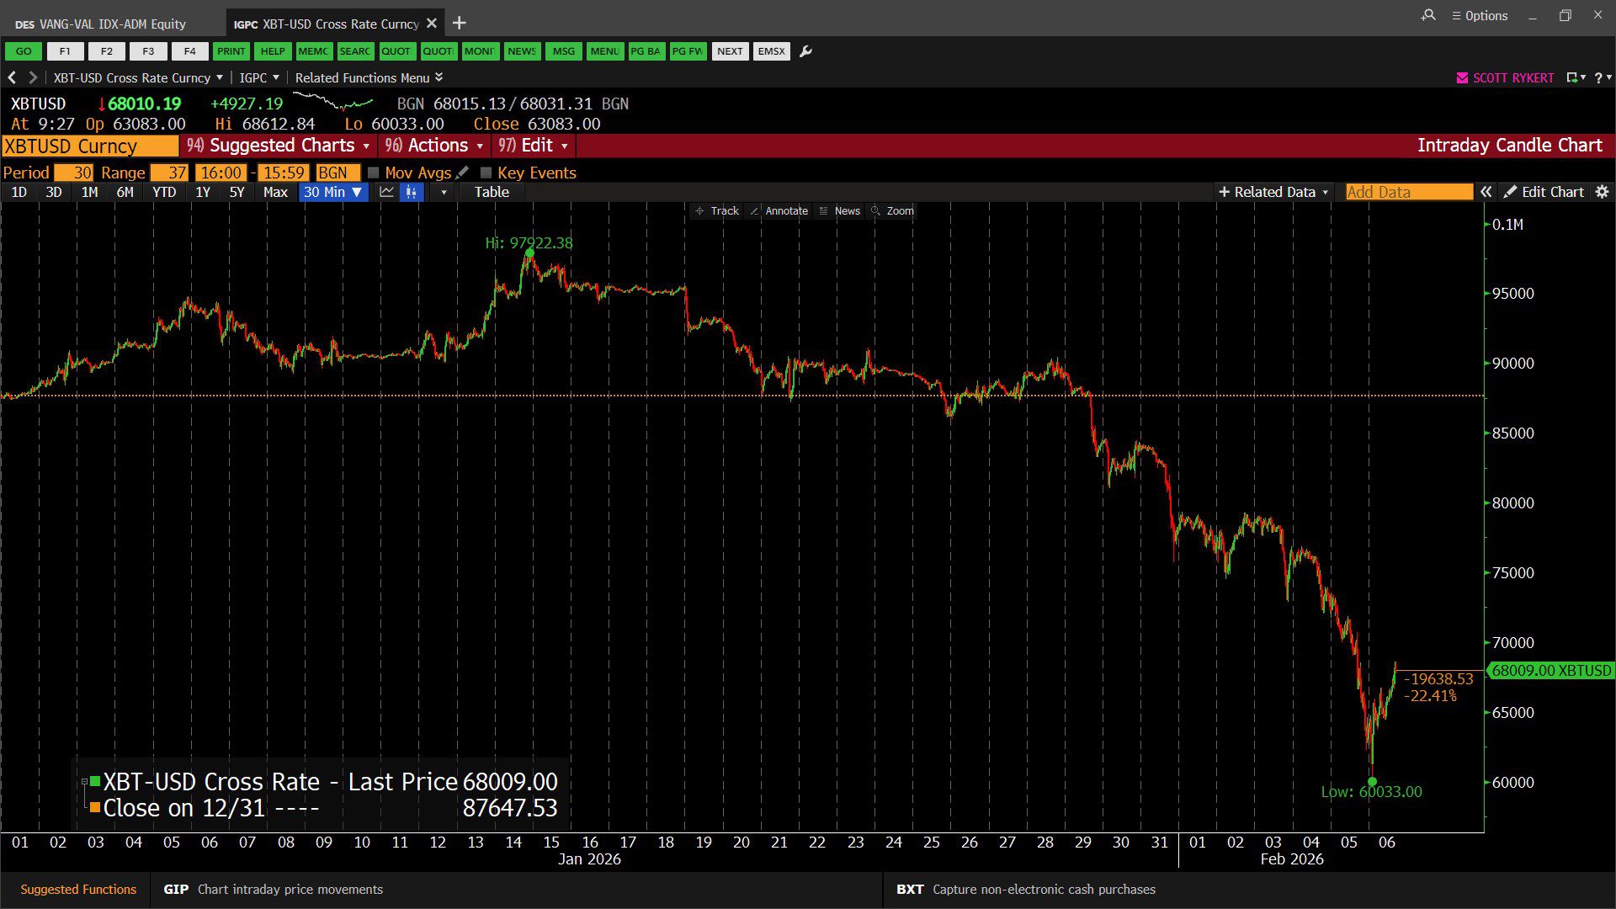Switch to VANG-VAL IDX-ADM Equity tab

click(x=113, y=24)
